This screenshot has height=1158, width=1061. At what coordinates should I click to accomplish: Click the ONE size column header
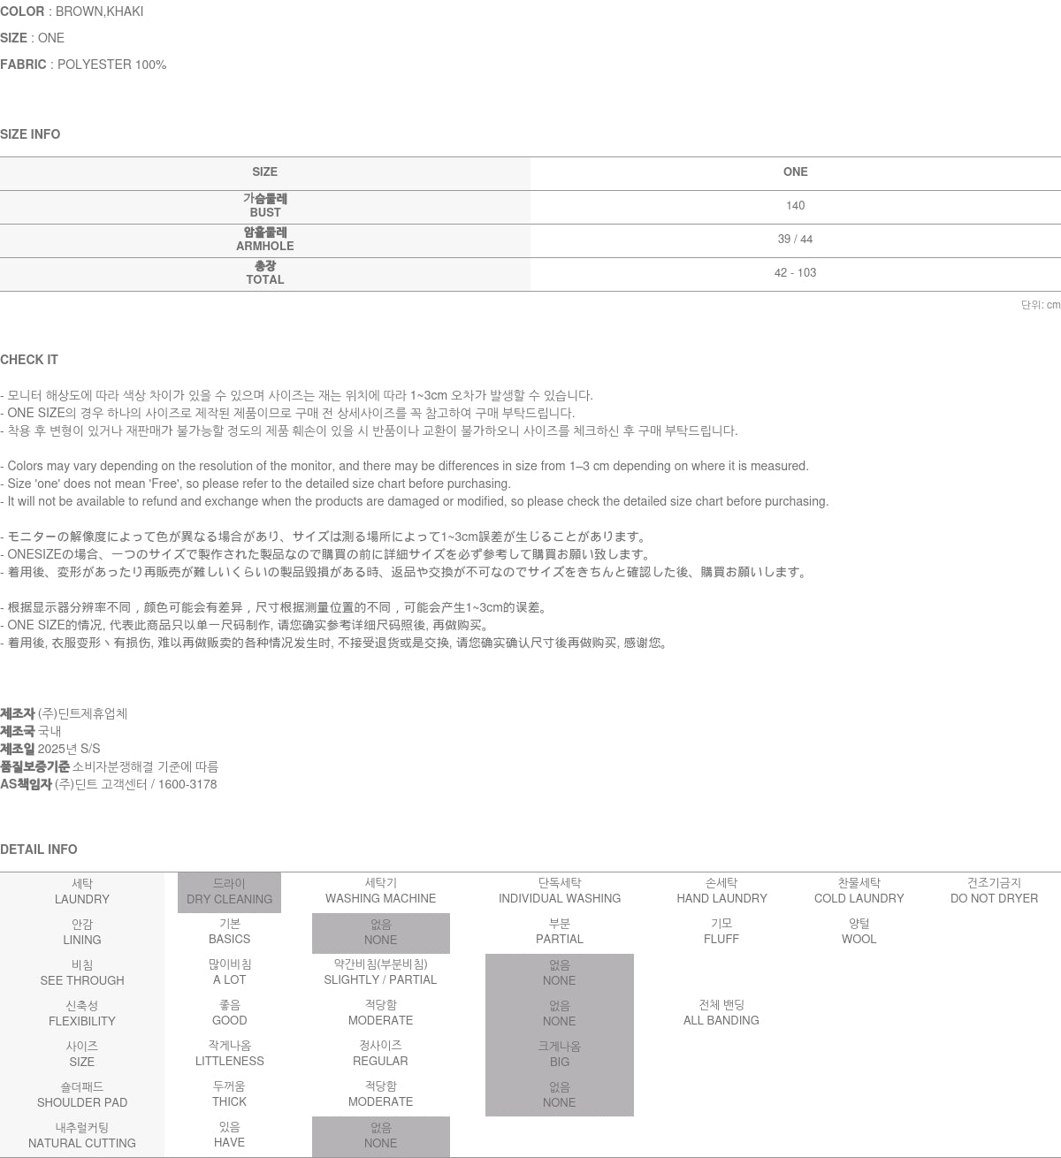pos(795,172)
